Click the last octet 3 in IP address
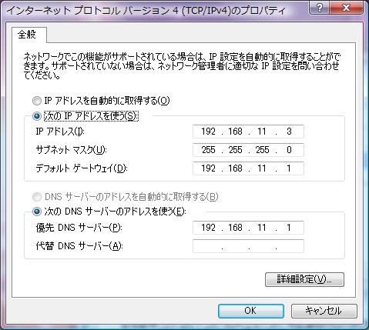Viewport: 369px width, 330px height. coord(289,132)
